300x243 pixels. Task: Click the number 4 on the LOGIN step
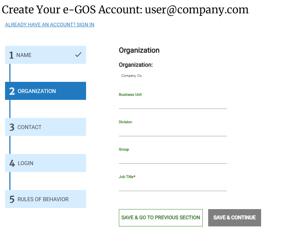[x=12, y=163]
